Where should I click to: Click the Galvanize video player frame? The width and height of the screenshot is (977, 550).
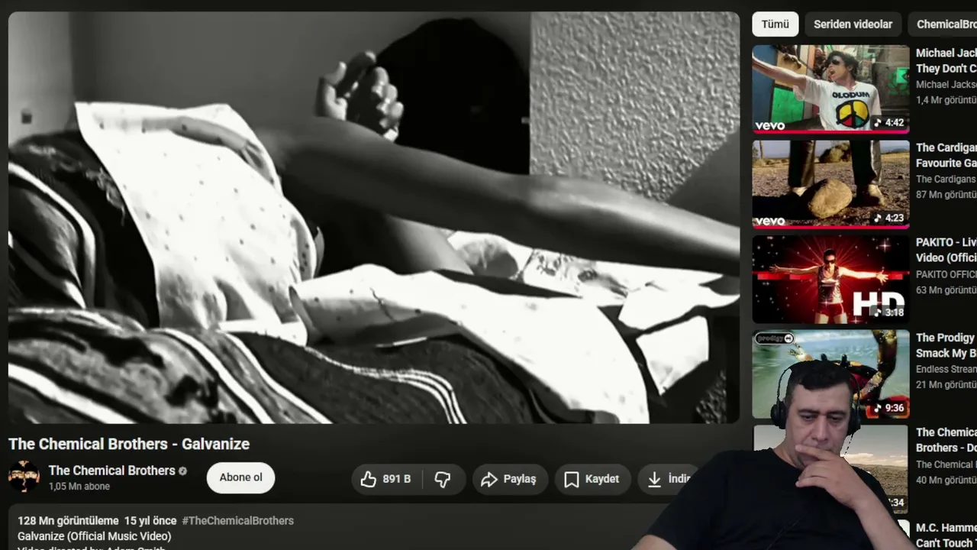click(x=374, y=218)
